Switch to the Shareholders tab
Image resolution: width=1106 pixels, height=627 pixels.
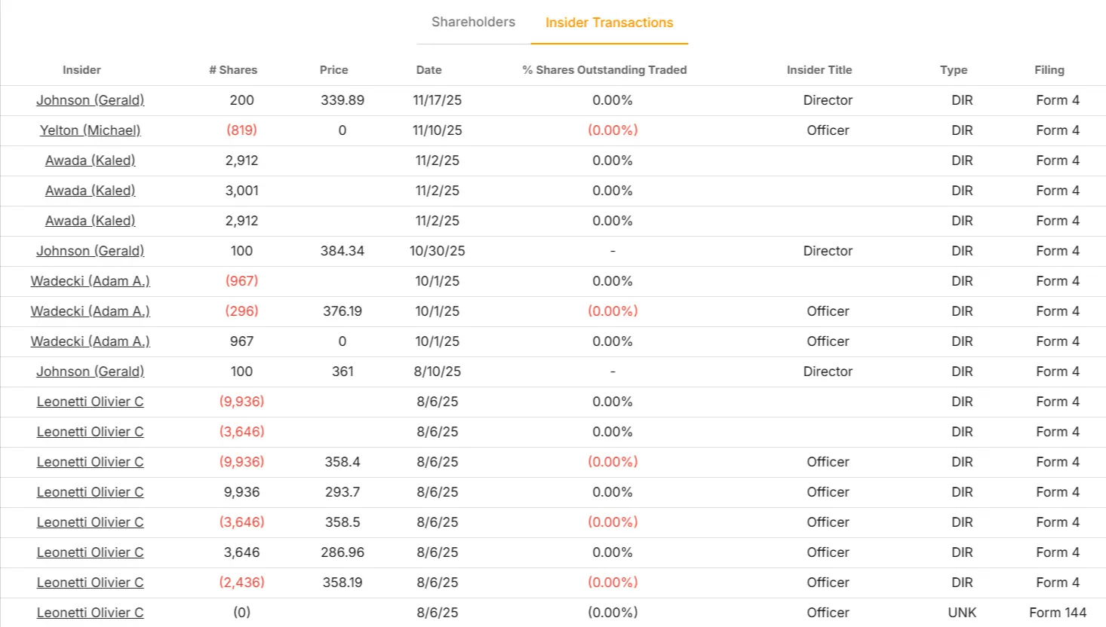tap(473, 23)
